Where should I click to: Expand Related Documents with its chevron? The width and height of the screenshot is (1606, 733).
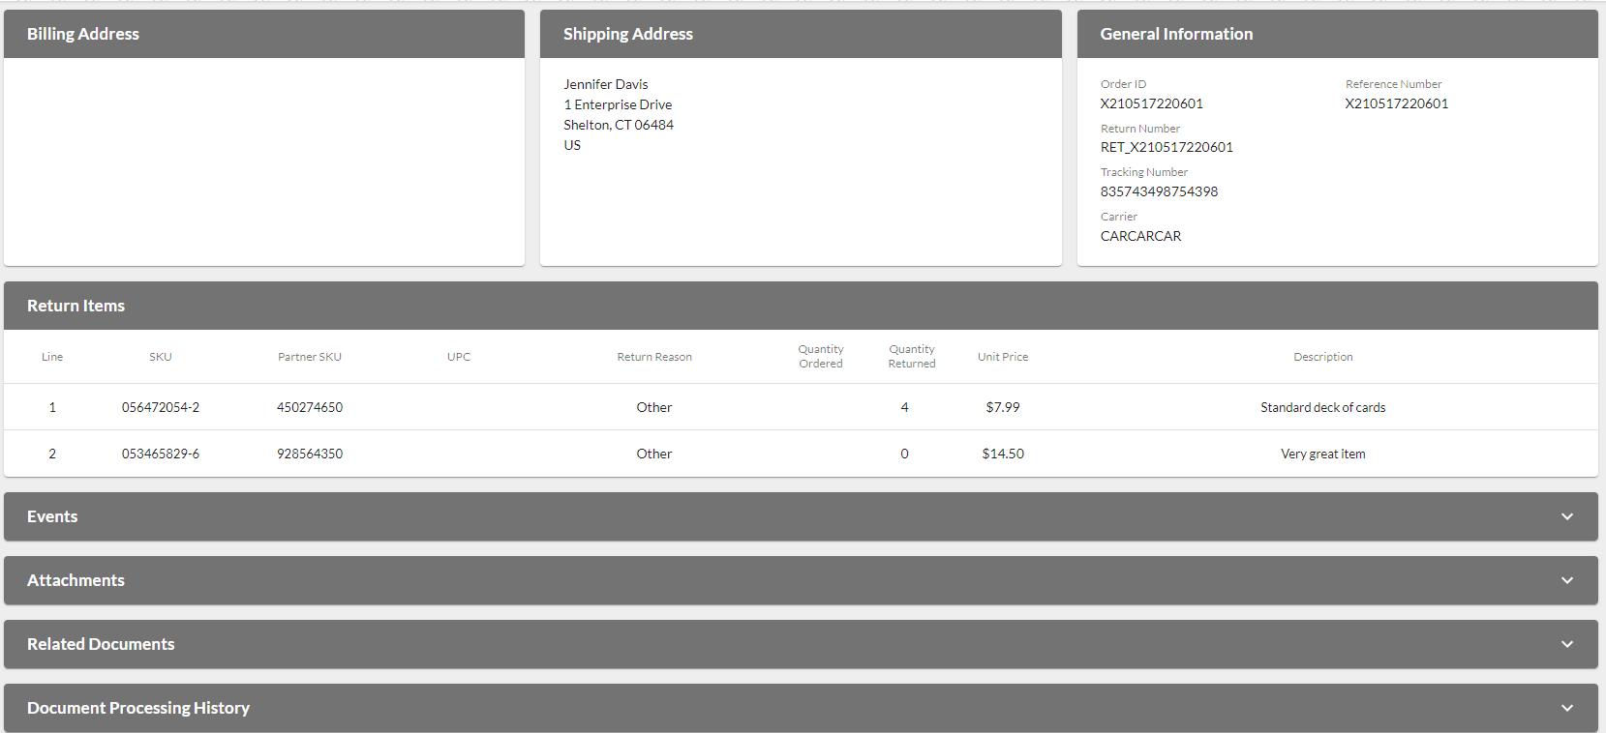(1566, 644)
